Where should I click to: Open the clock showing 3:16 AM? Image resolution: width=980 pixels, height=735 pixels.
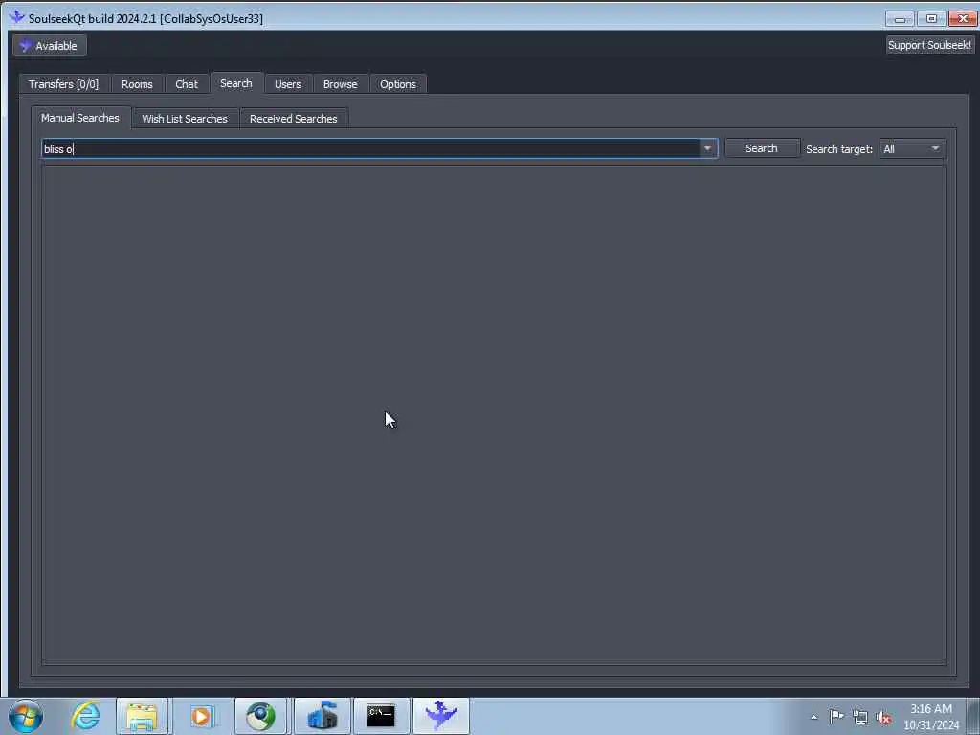(x=931, y=717)
